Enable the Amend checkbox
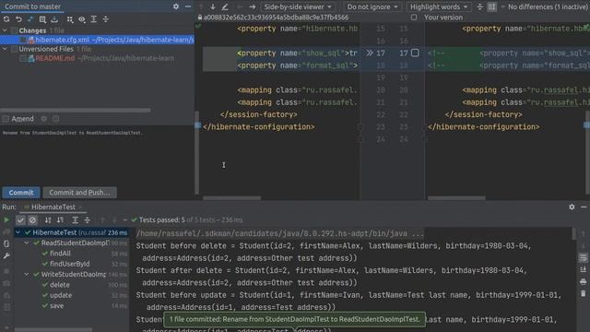 (6, 119)
